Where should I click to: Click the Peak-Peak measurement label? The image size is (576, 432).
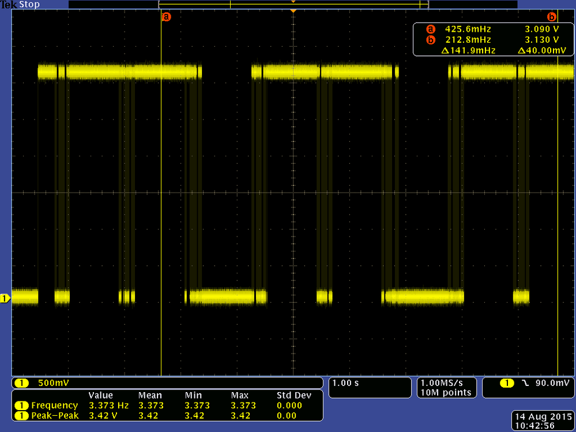coord(55,415)
